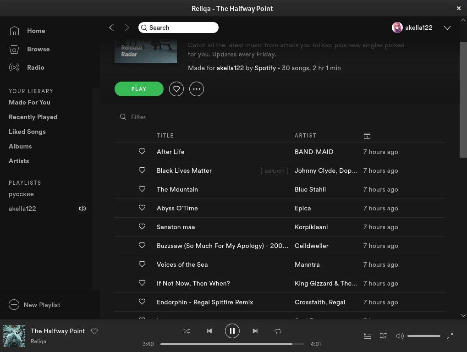Screen dimensions: 467x352
Task: Click the Filter text field
Action: pyautogui.click(x=138, y=117)
